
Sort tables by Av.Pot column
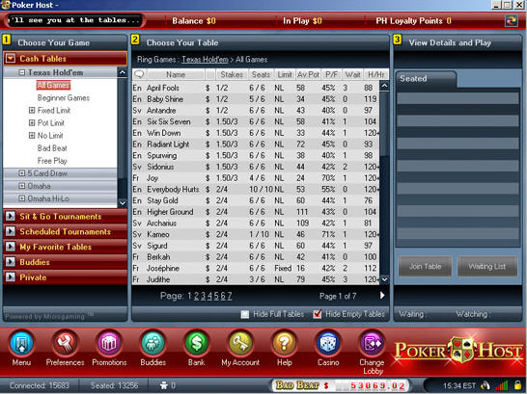click(308, 74)
